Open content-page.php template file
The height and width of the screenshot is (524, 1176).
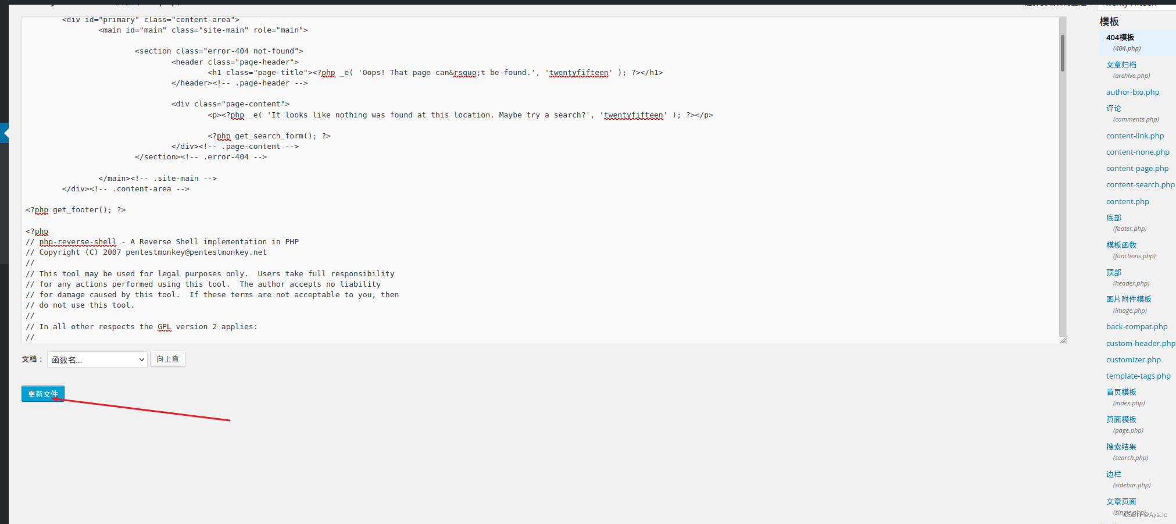pyautogui.click(x=1137, y=168)
